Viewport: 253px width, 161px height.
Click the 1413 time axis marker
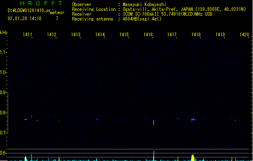click(x=76, y=35)
